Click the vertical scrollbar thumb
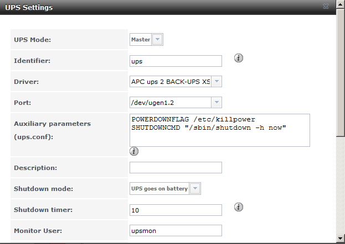The image size is (345, 244). pos(340,72)
